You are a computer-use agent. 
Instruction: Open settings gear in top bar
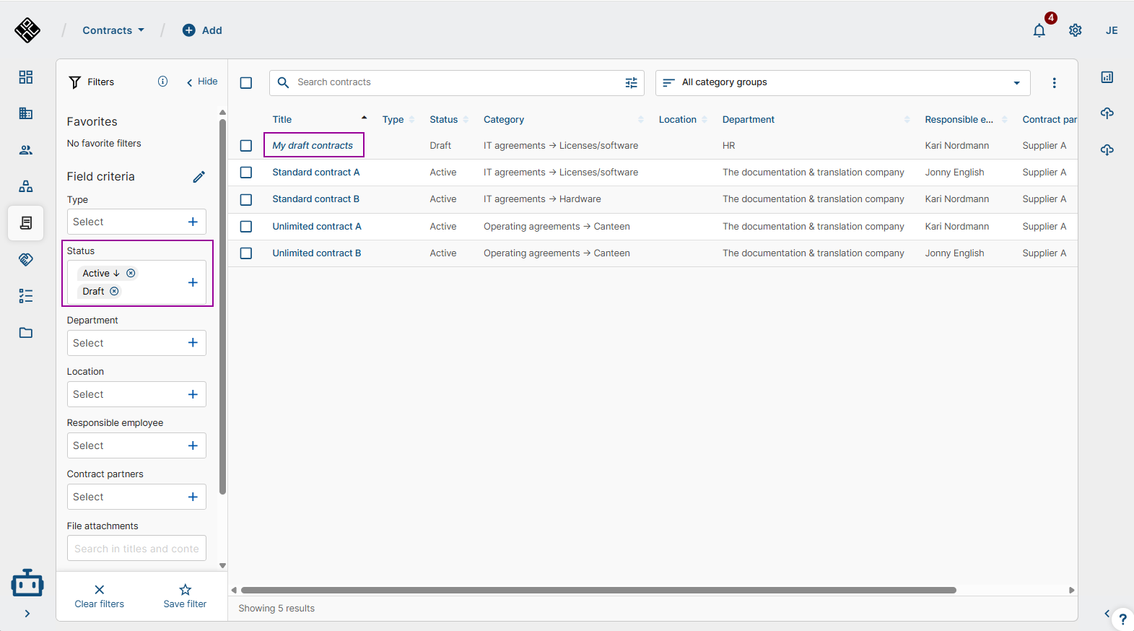(1075, 30)
